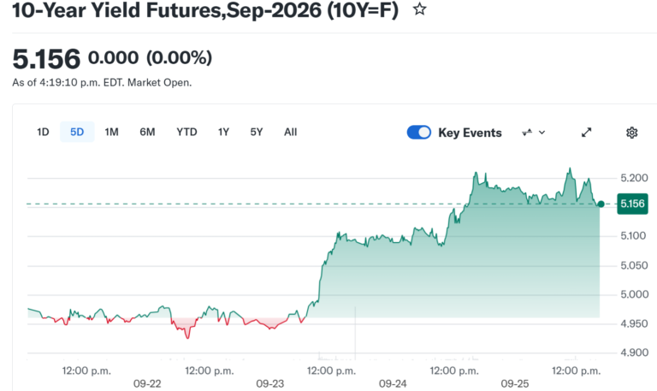Choose the 5Y time range
657x391 pixels.
pos(256,132)
